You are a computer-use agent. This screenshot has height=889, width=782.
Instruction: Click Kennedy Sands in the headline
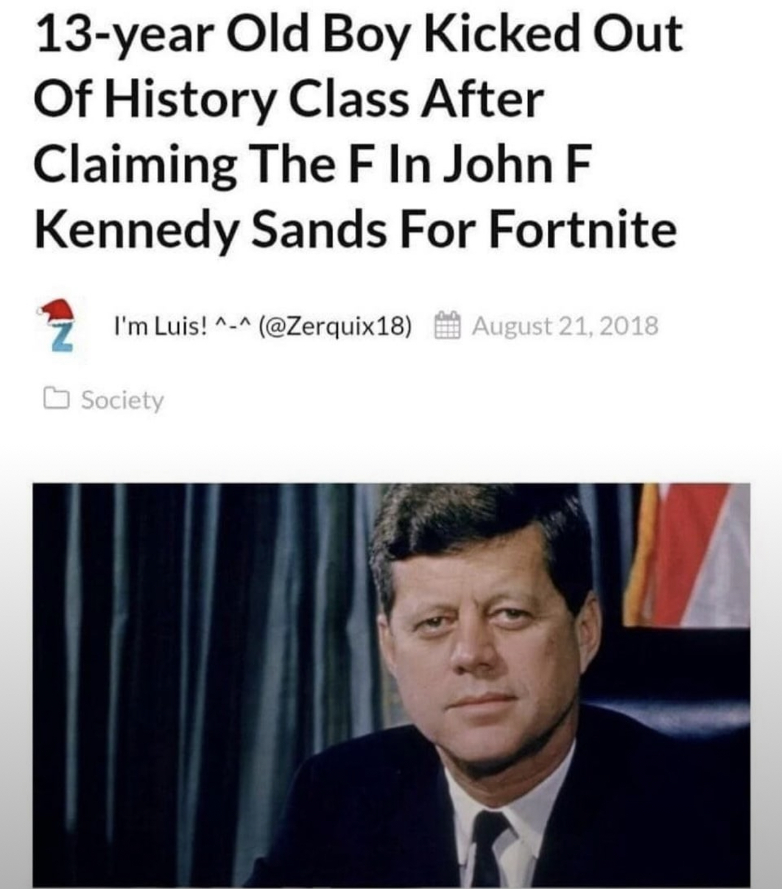[x=210, y=231]
